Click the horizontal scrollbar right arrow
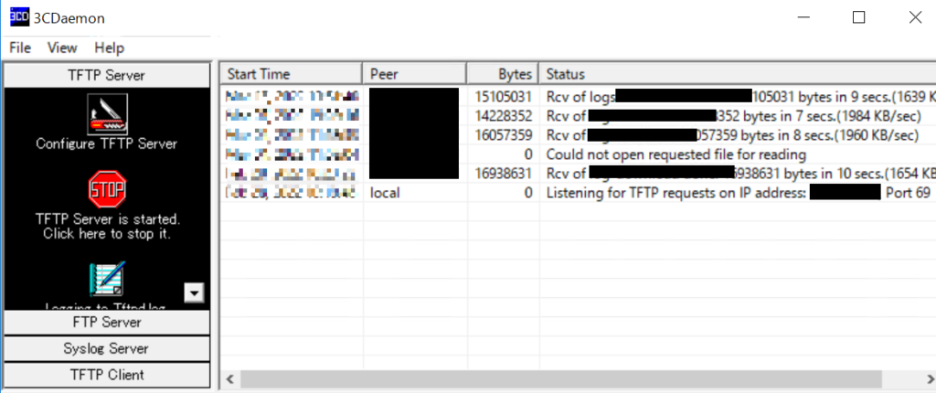This screenshot has height=393, width=936. 929,378
